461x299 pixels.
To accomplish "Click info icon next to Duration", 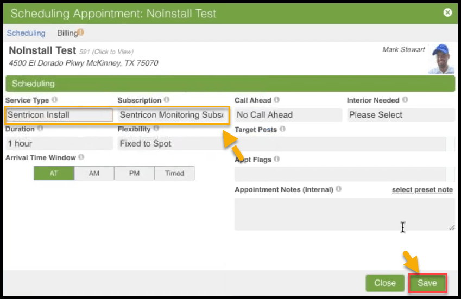I will pyautogui.click(x=40, y=129).
